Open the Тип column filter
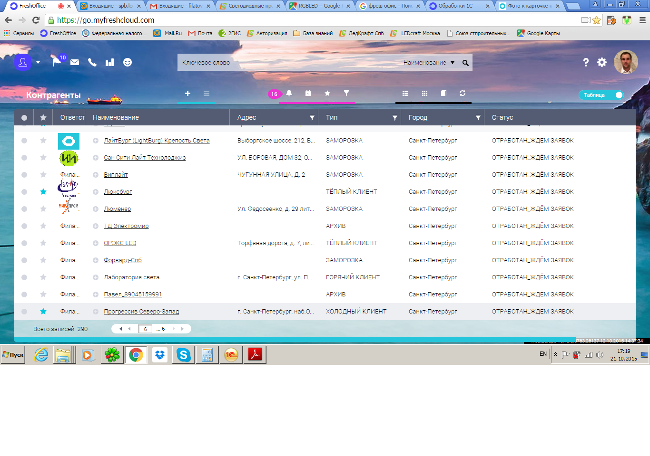Image resolution: width=650 pixels, height=456 pixels. [x=394, y=118]
